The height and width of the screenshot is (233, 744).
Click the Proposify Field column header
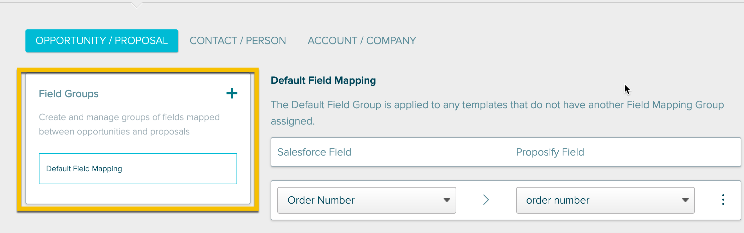click(550, 152)
